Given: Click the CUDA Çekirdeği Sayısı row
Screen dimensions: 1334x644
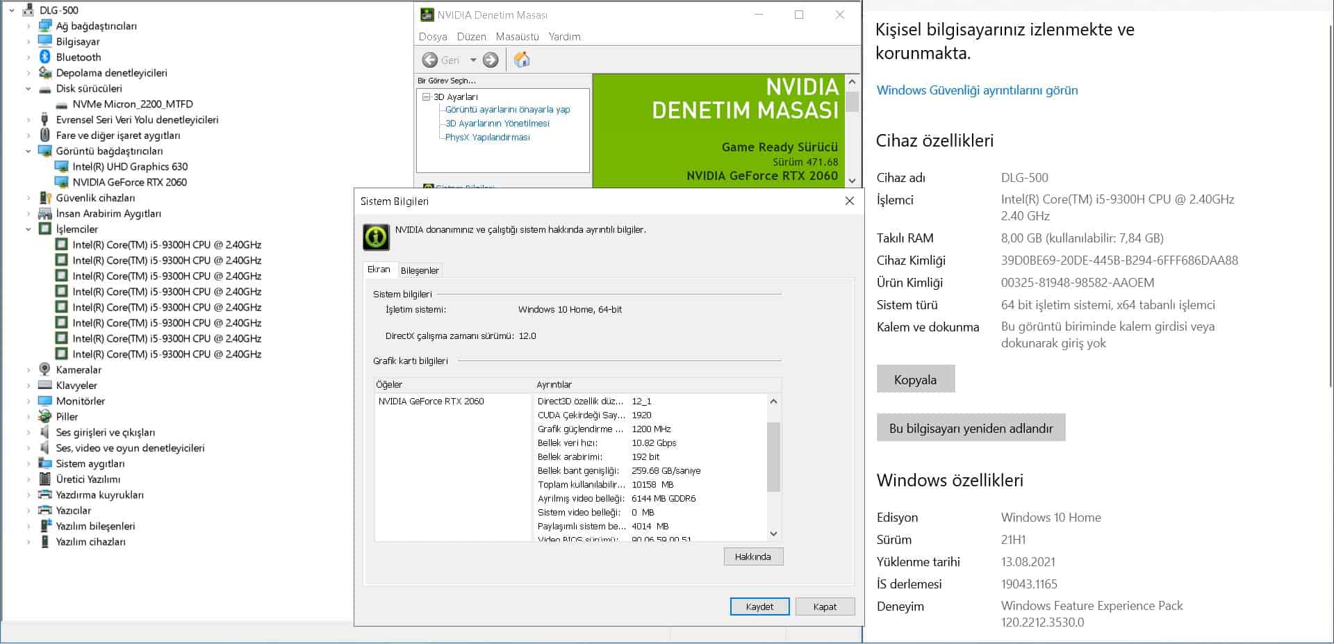Looking at the screenshot, I should point(650,415).
